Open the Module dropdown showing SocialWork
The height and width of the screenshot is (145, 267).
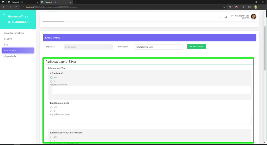[x=88, y=47]
